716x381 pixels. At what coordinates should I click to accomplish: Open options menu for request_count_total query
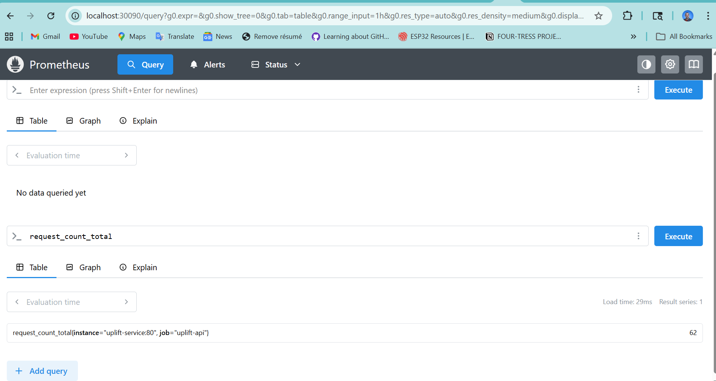click(638, 236)
